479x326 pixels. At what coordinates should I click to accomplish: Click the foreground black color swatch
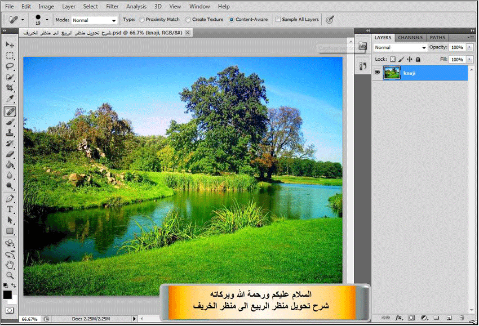[7, 294]
